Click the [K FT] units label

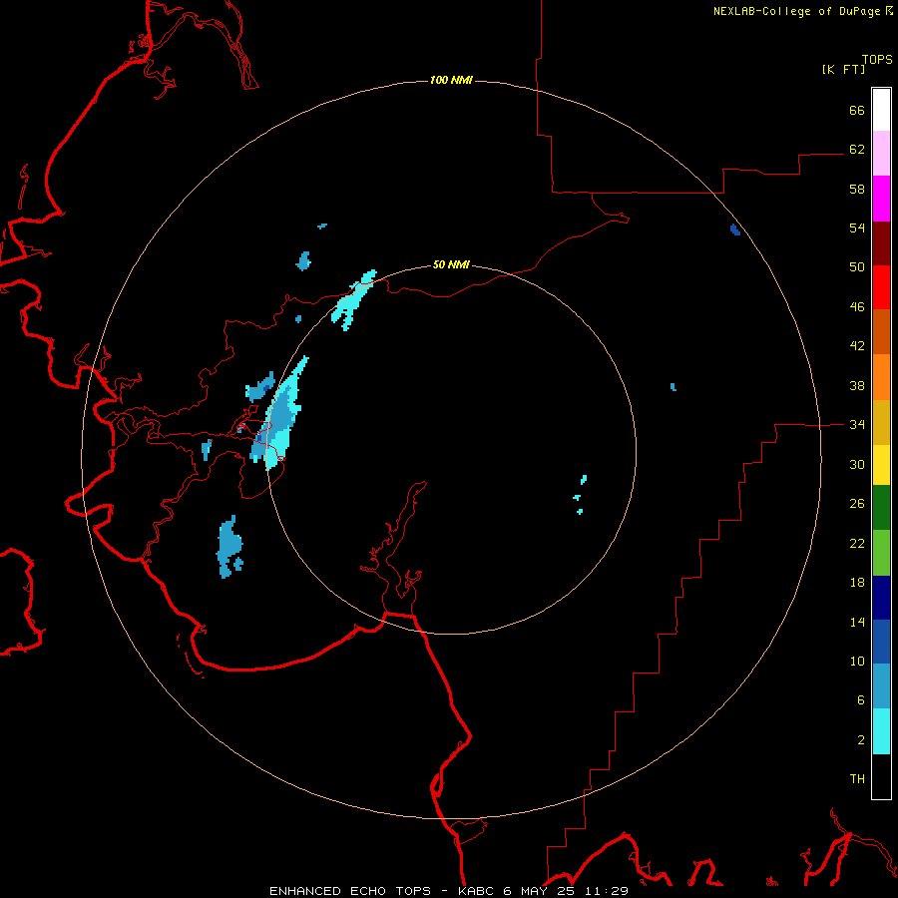(843, 69)
